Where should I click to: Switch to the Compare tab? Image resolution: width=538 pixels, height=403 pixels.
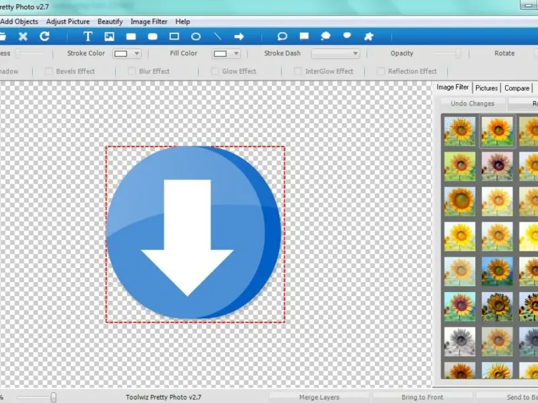tap(516, 88)
